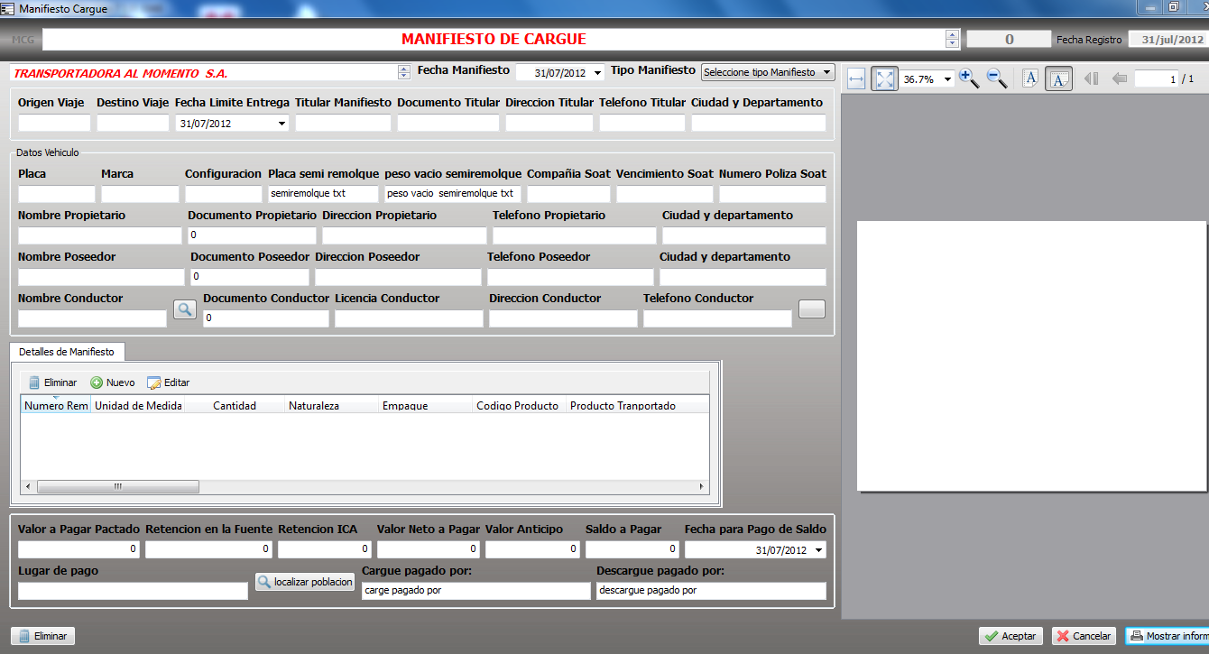The image size is (1209, 654).
Task: Click the details grid scroll-left arrow
Action: click(28, 486)
